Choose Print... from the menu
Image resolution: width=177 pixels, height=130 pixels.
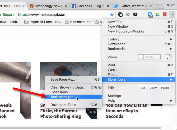point(139,65)
